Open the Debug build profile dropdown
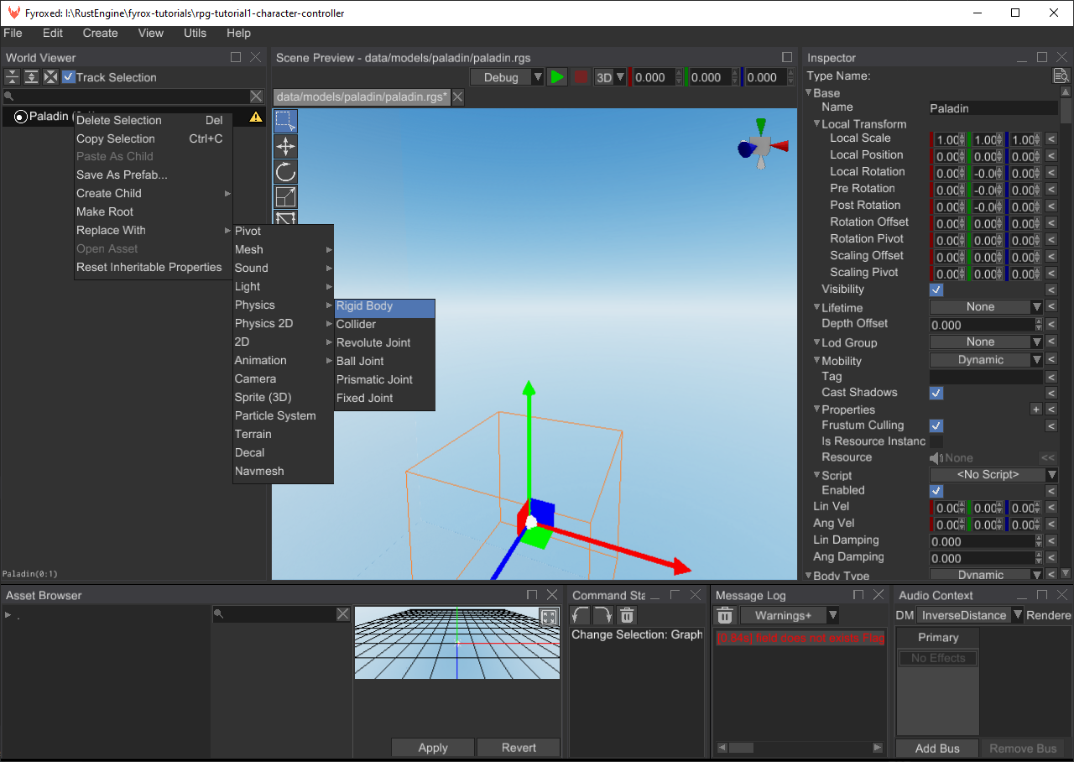This screenshot has width=1074, height=762. [508, 77]
